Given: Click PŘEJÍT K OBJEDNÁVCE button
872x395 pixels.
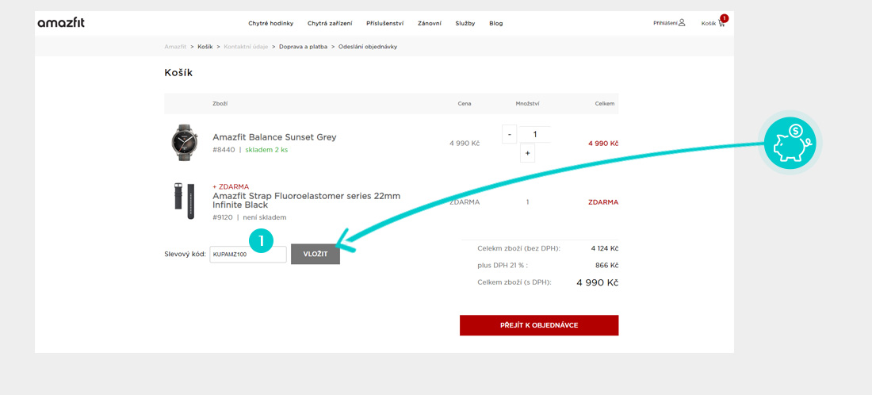Looking at the screenshot, I should [x=538, y=325].
